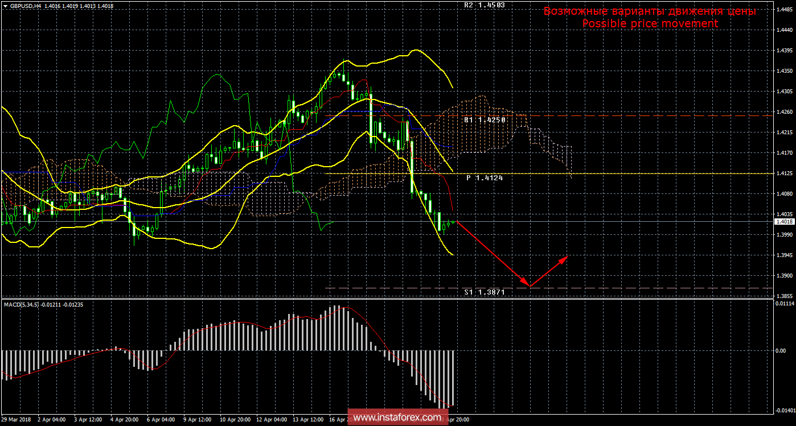Click the 1.4018 current price tag

tap(785, 222)
